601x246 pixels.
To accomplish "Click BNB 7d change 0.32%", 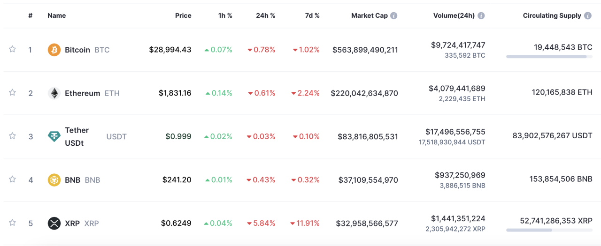I will (x=306, y=180).
